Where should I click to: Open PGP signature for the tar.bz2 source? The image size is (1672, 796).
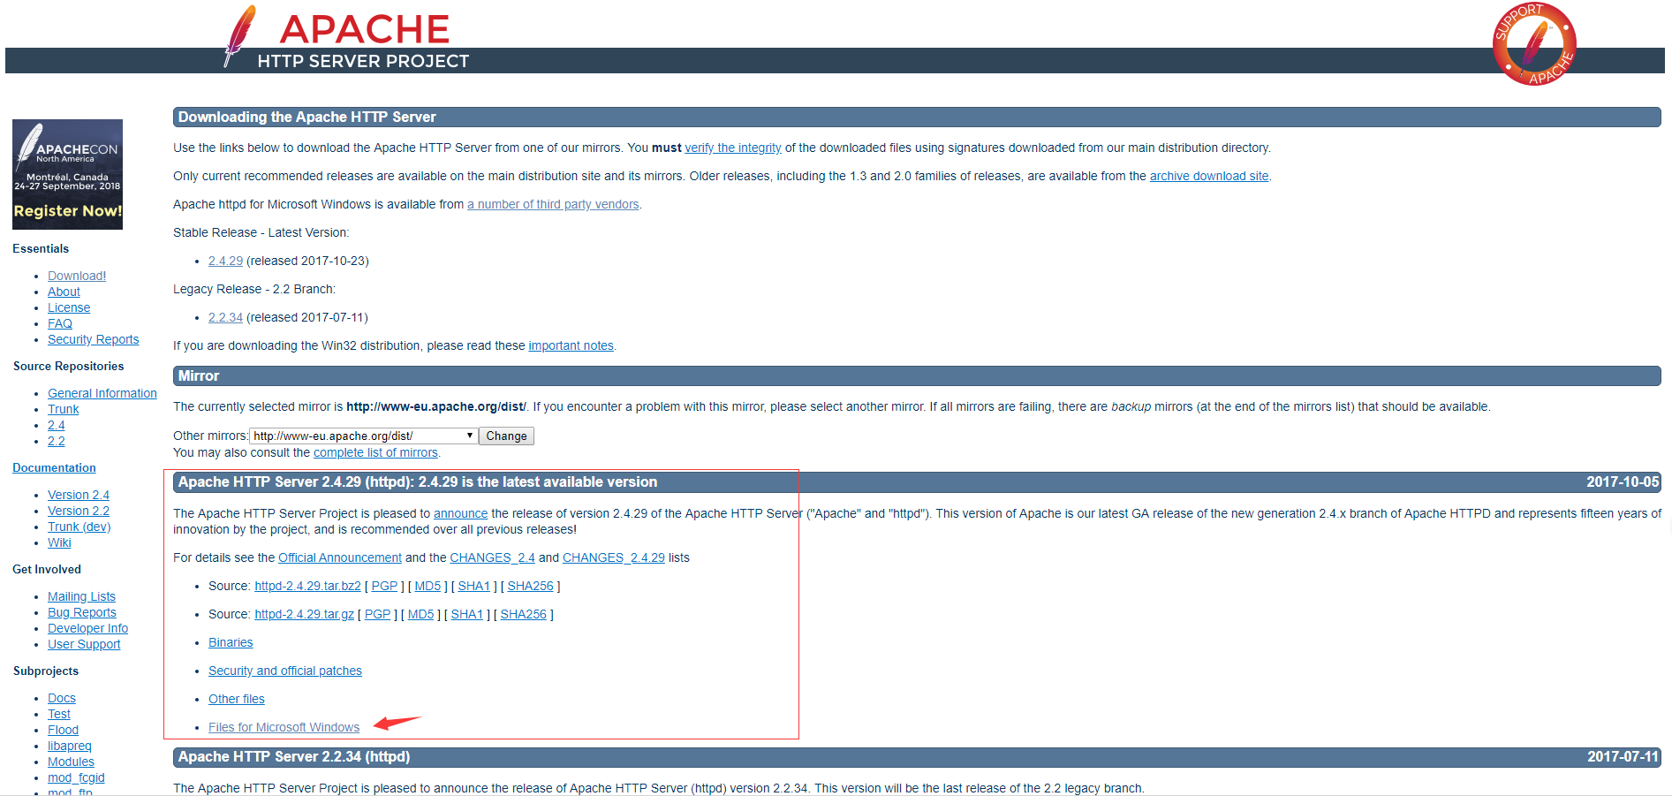(x=384, y=586)
